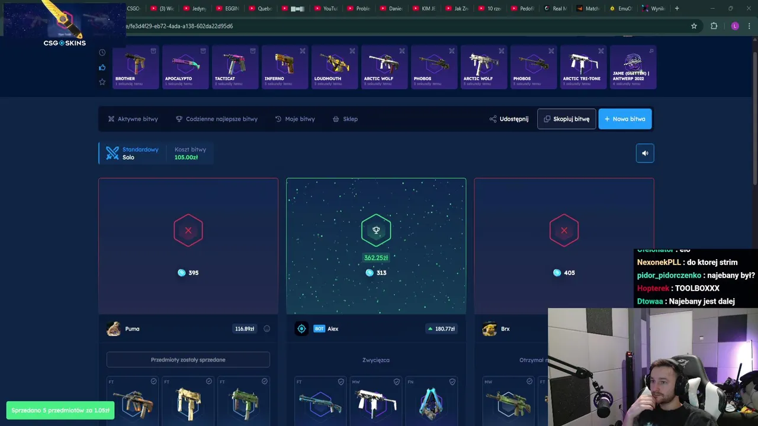Open the Chrome three-dot menu
The height and width of the screenshot is (426, 758).
point(750,26)
